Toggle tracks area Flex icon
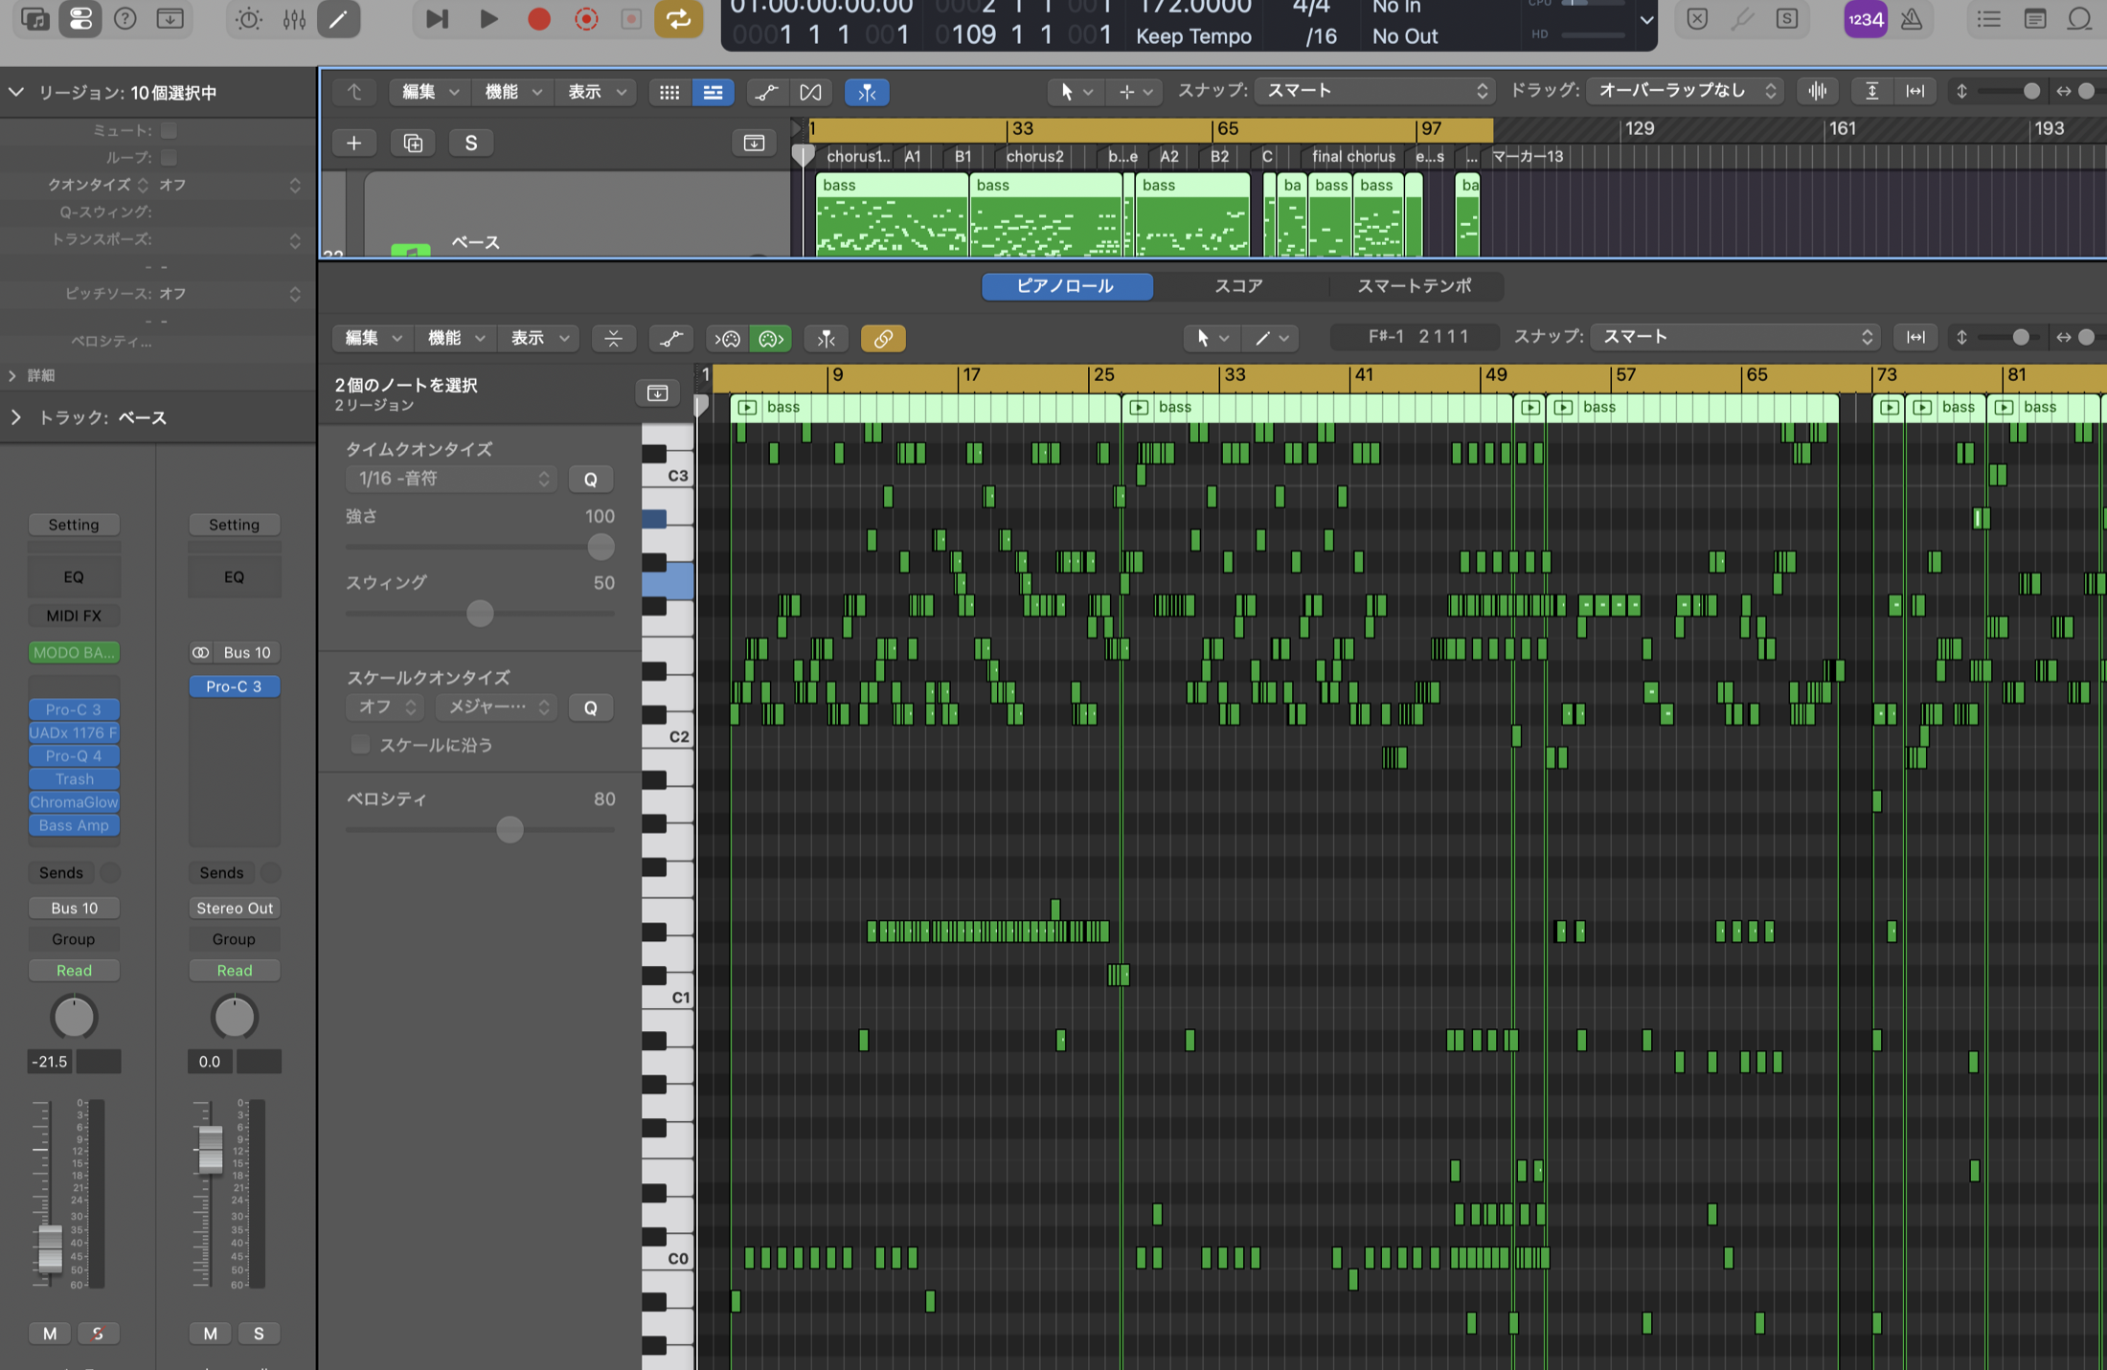The image size is (2107, 1370). point(811,92)
